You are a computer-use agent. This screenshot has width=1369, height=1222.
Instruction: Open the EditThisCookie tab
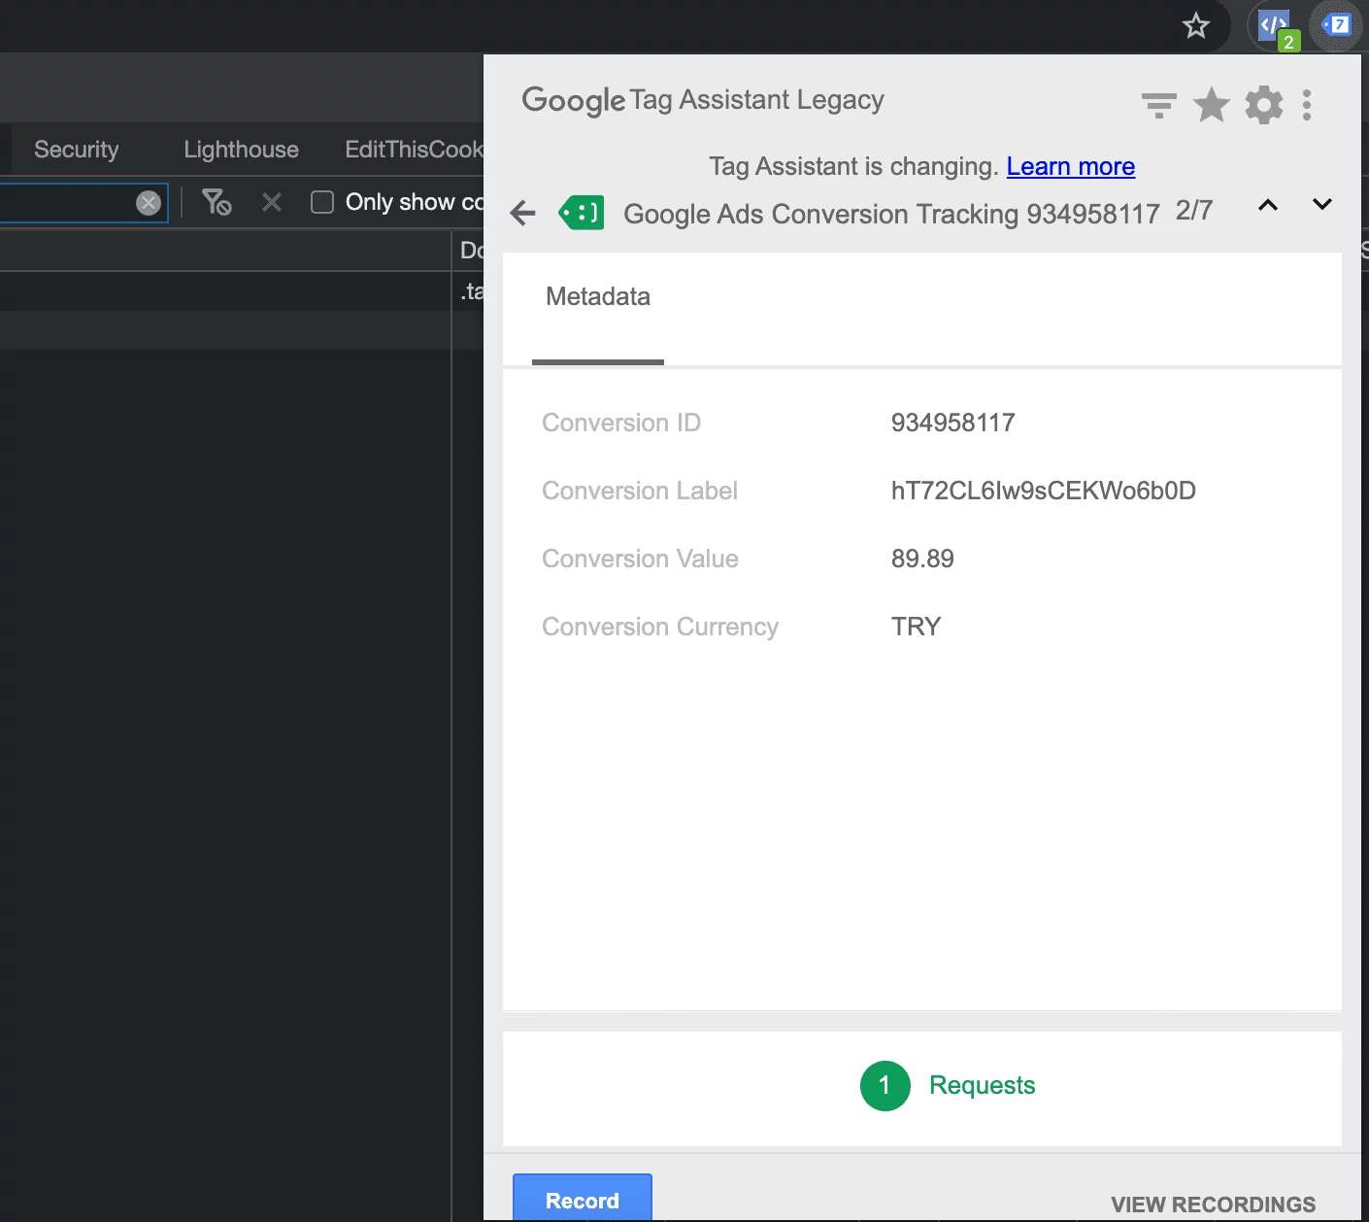414,150
